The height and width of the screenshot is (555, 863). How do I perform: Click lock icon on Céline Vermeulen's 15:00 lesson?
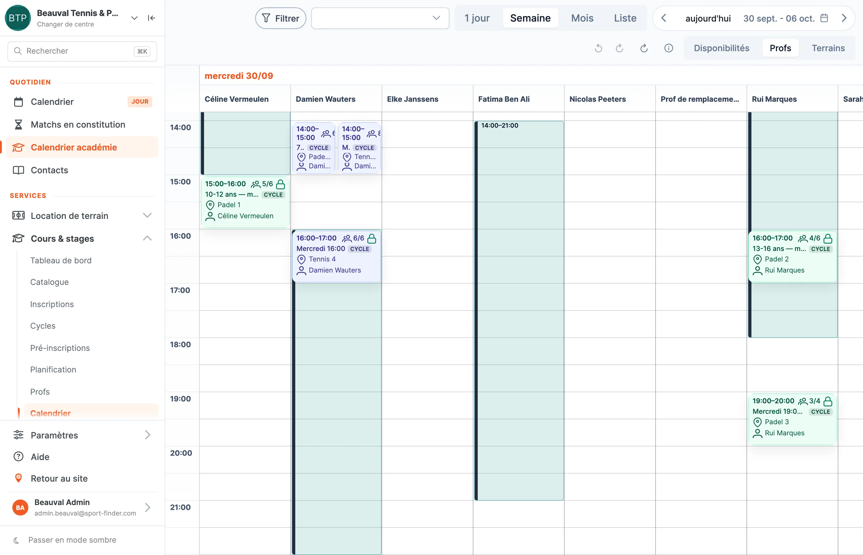coord(280,184)
